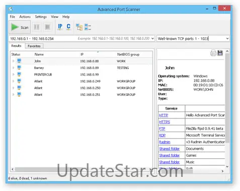The height and width of the screenshot is (191, 240).
Task: Select the TESTING NetBIOS group cell
Action: click(x=123, y=68)
